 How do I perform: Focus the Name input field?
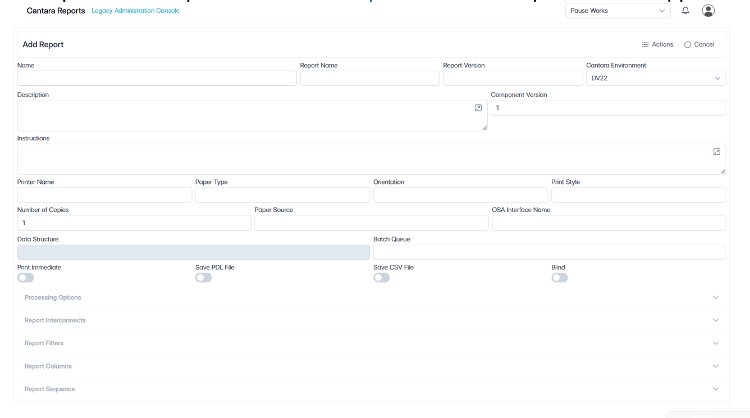[157, 78]
